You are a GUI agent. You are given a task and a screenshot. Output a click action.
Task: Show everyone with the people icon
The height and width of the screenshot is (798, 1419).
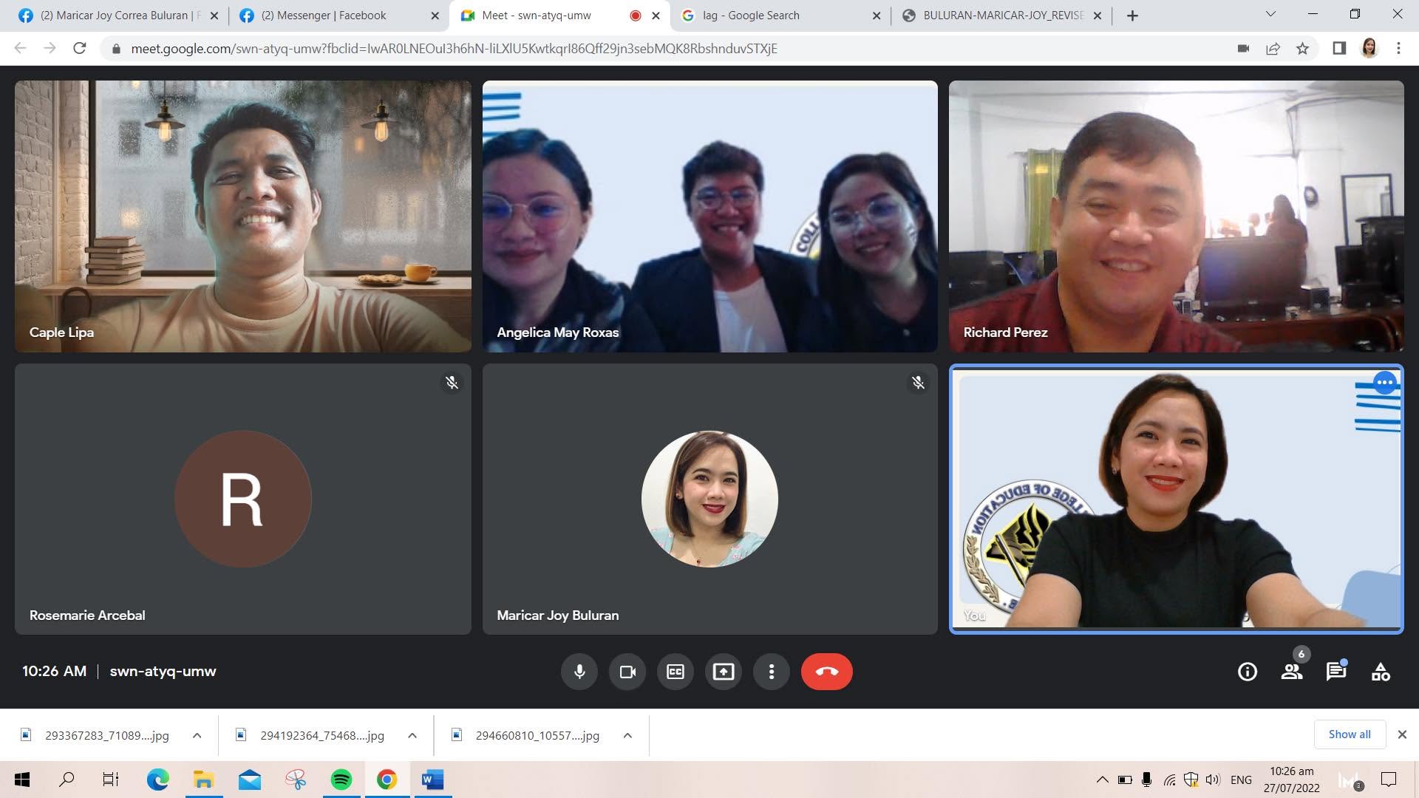click(1292, 672)
